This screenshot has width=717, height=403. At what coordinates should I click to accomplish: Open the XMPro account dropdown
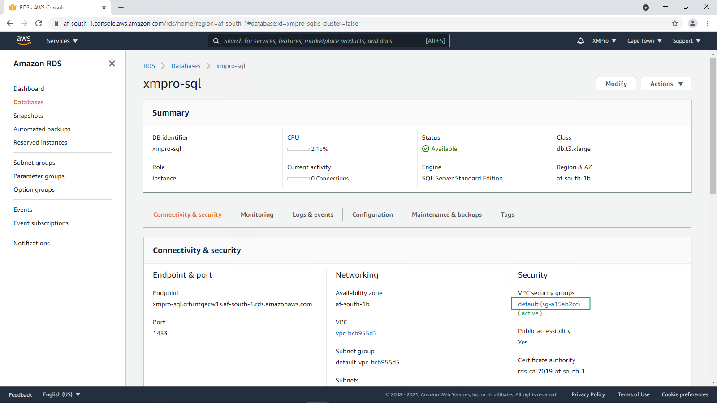(x=604, y=41)
